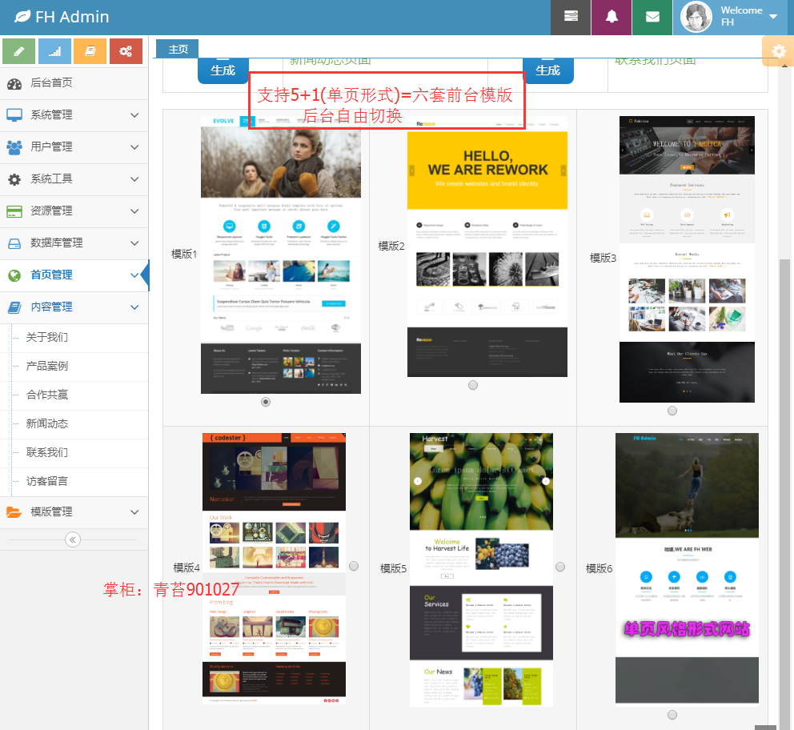
Task: Collapse the sidebar with double-arrow button
Action: click(x=73, y=539)
